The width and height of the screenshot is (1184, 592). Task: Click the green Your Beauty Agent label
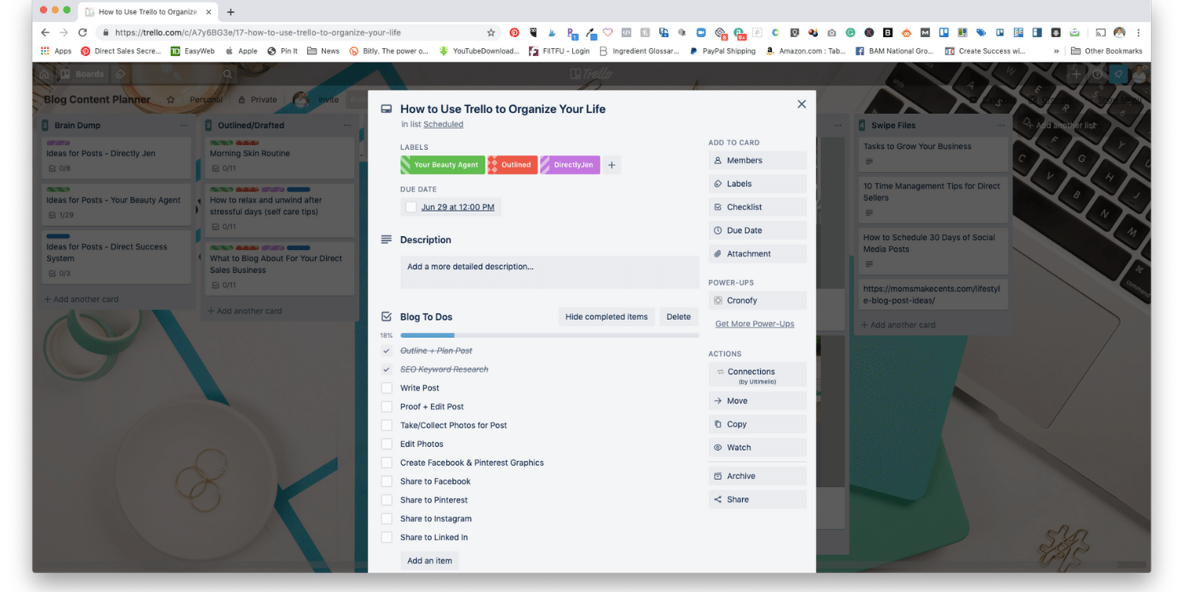click(x=443, y=165)
